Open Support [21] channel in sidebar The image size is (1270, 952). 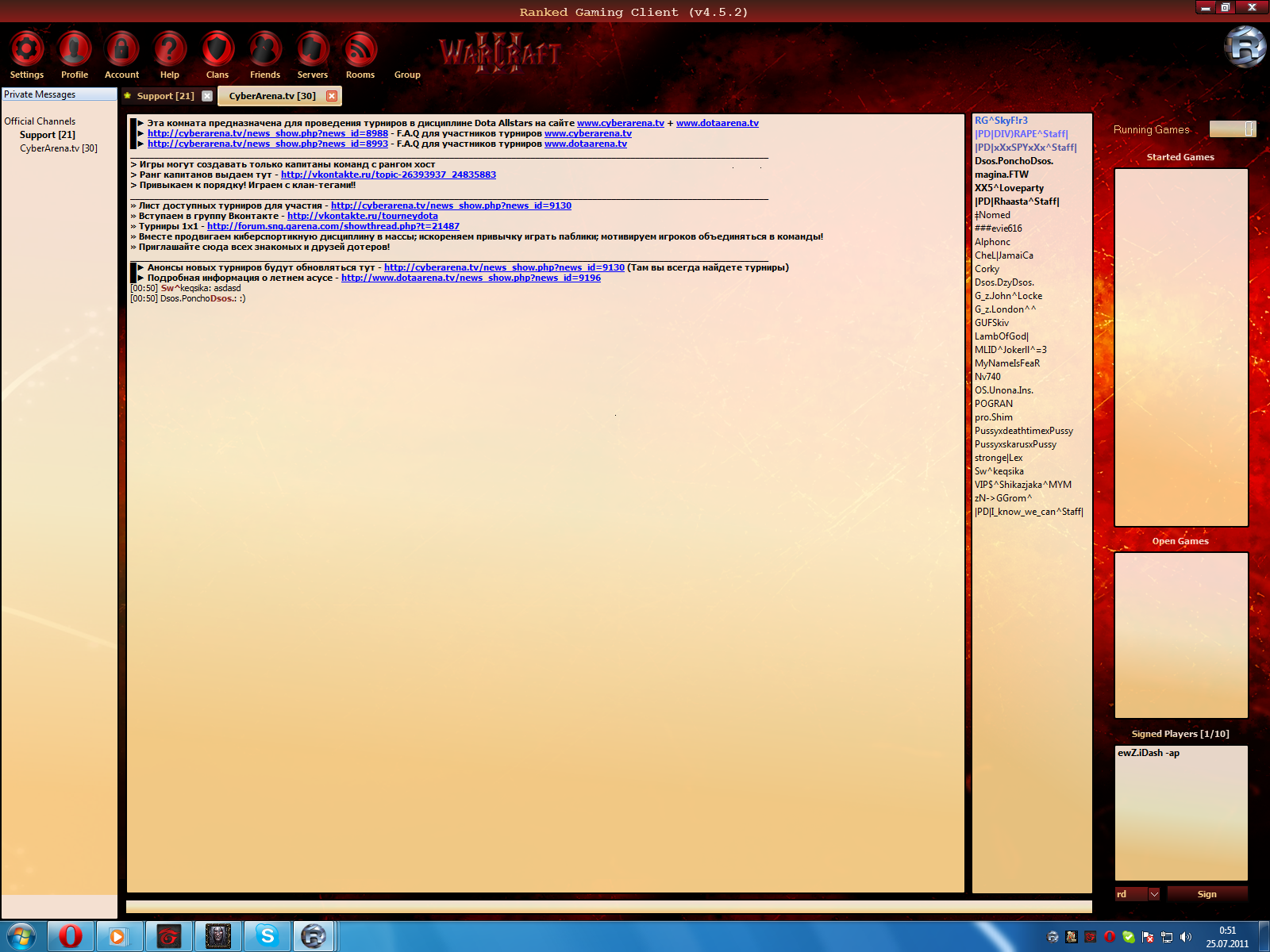pos(48,135)
